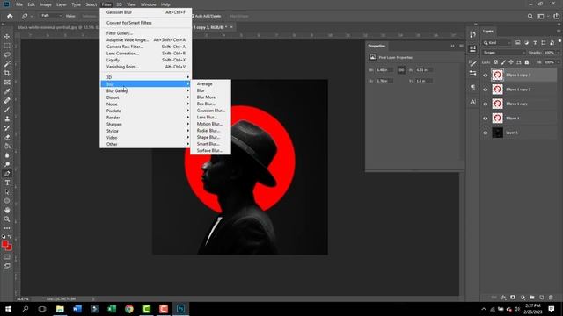Hide the Ellipse 1 layer
The width and height of the screenshot is (563, 316).
pos(486,118)
